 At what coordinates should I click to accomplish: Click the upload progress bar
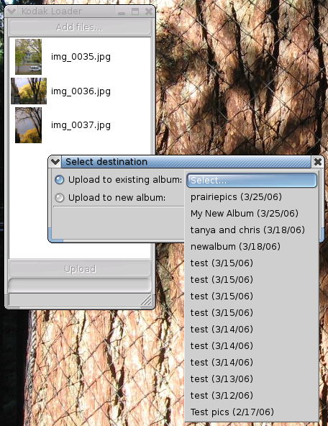(80, 285)
